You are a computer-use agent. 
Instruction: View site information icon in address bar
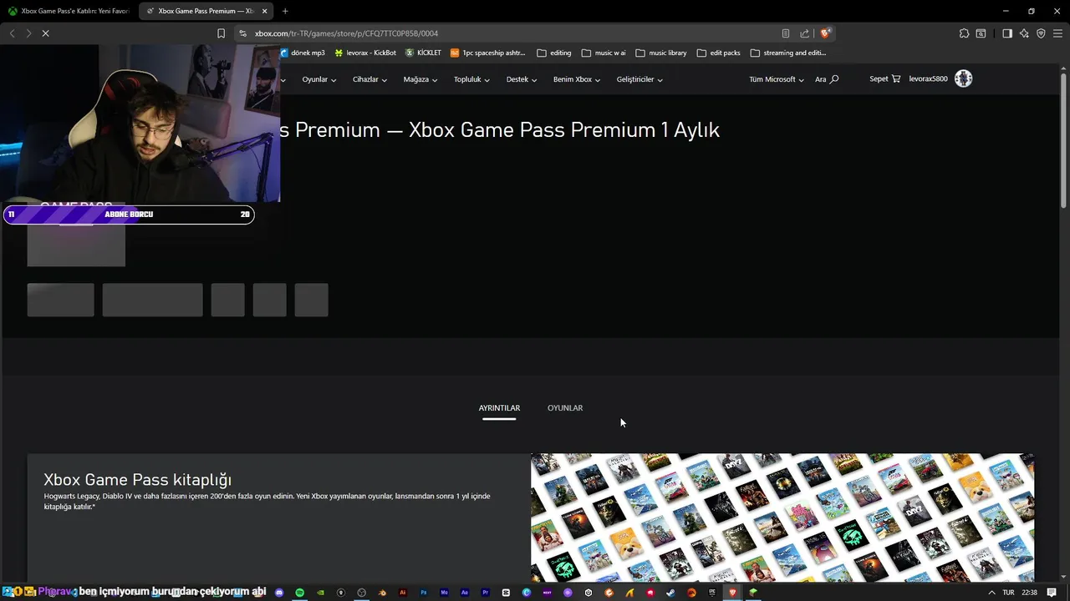(242, 33)
